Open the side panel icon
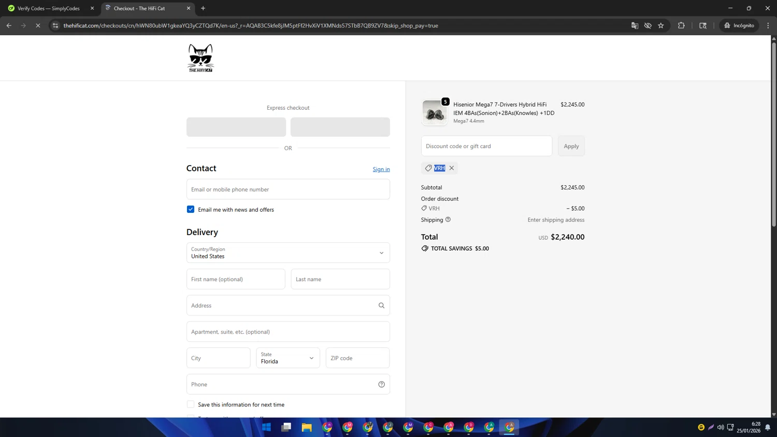The image size is (777, 437). point(703,25)
